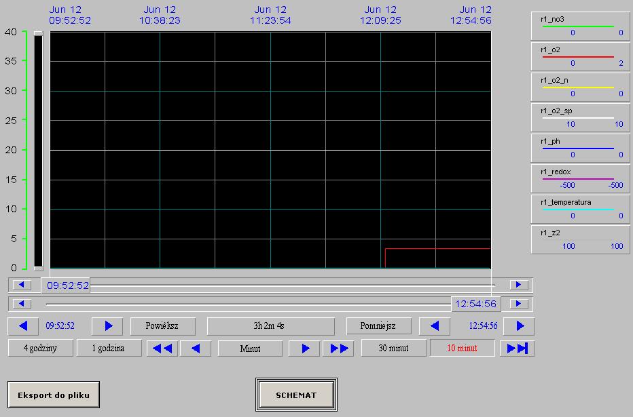Click Jun 12 12:09:25 time axis label
Screen dimensions: 633x417
(x=381, y=15)
